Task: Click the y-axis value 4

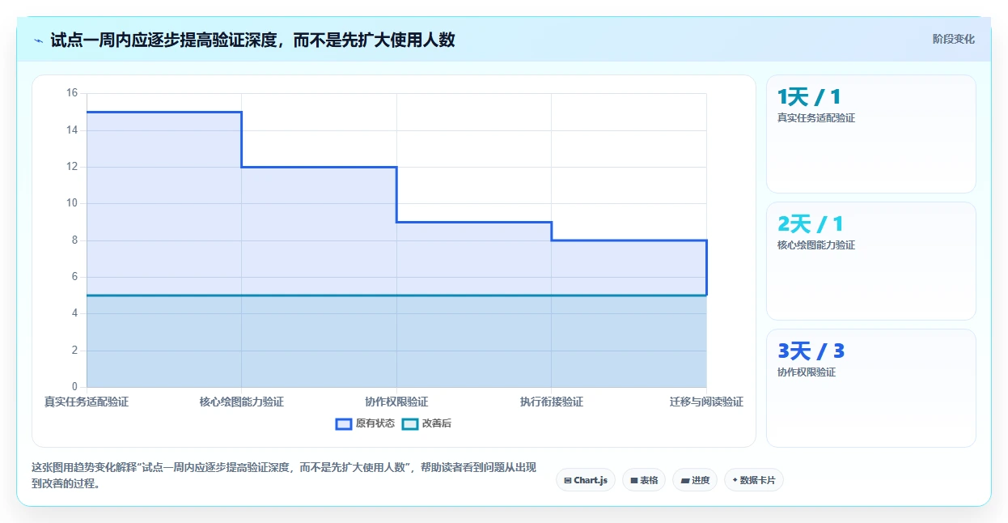Action: point(74,313)
